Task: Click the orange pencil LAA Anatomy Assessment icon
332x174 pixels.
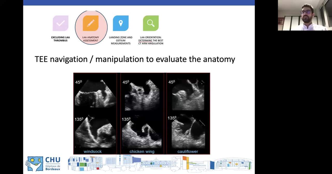Action: coord(91,23)
